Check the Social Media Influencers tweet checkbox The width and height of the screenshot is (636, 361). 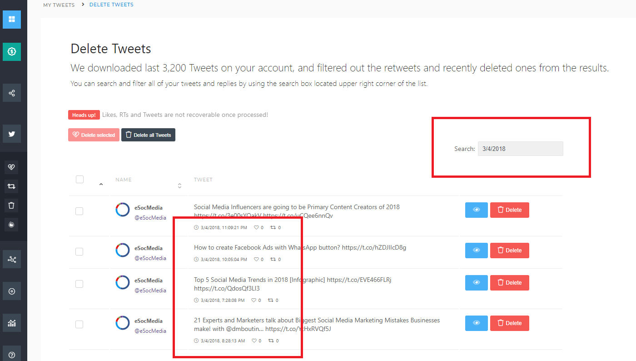click(79, 211)
